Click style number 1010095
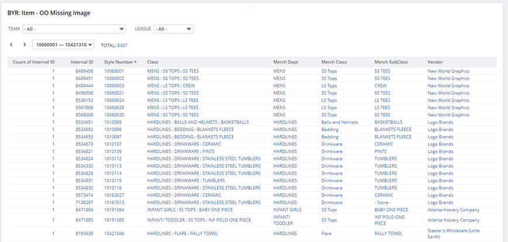The width and height of the screenshot is (508, 242). click(x=113, y=122)
